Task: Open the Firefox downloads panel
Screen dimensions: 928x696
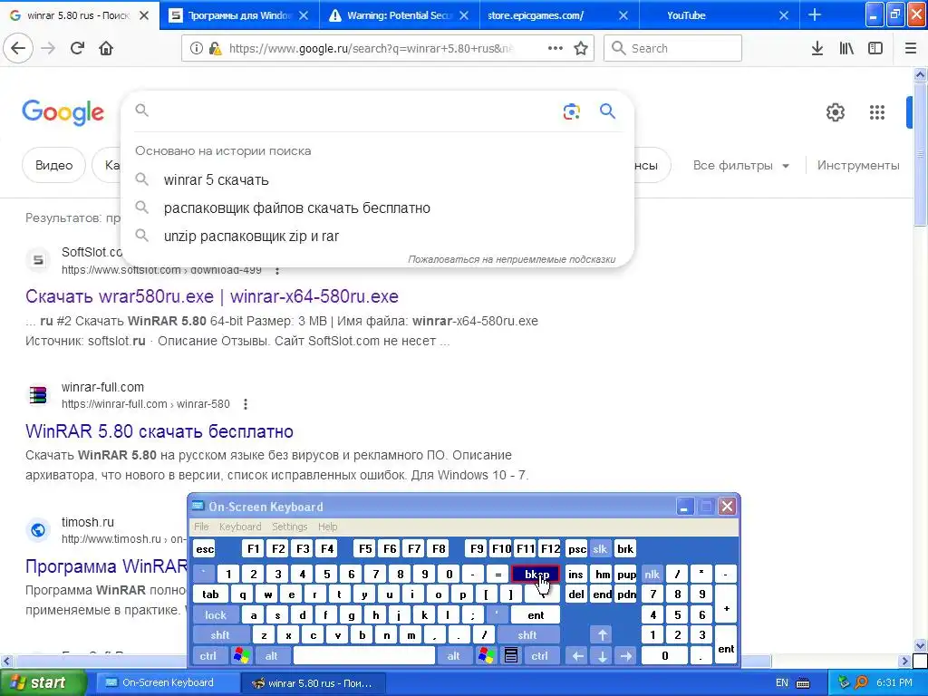Action: coord(817,48)
